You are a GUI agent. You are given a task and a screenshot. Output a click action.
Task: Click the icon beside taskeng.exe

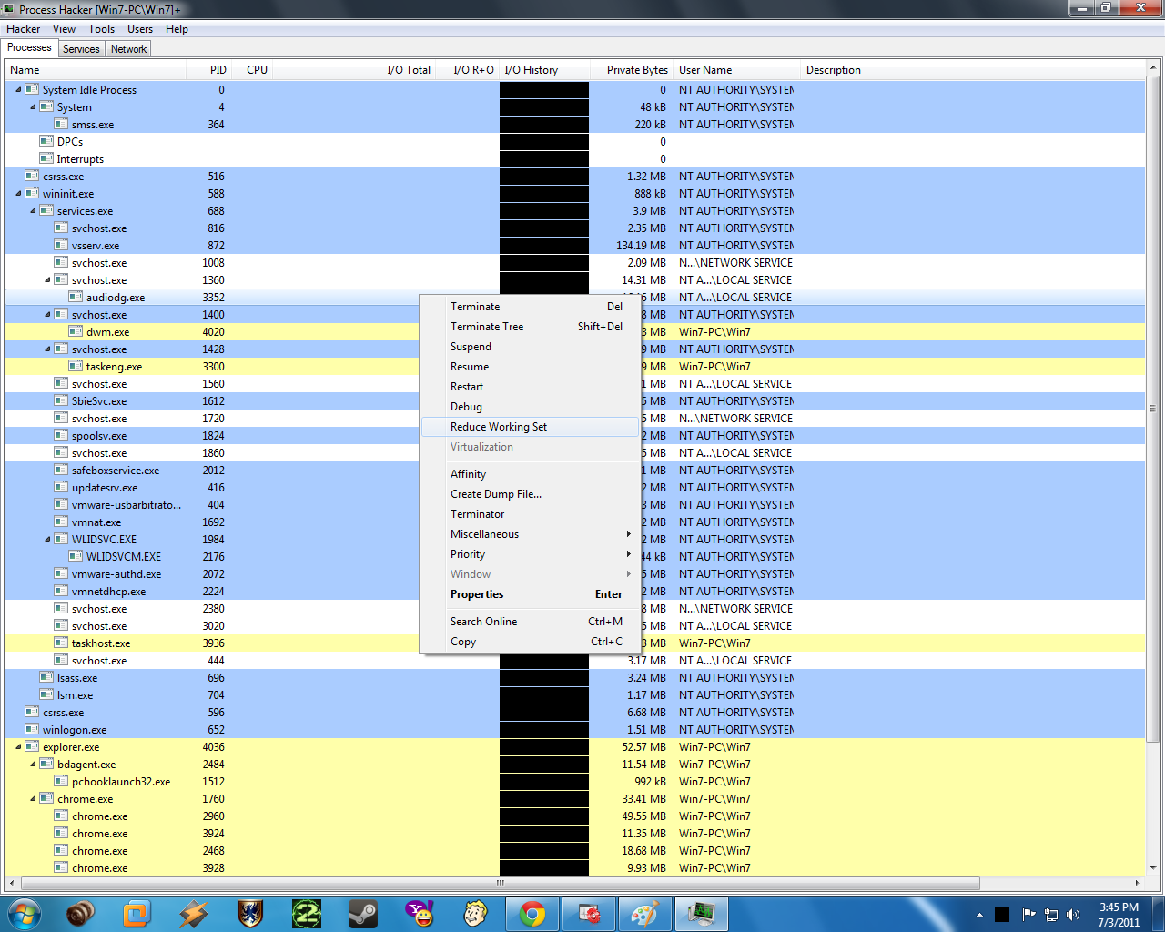(x=76, y=366)
